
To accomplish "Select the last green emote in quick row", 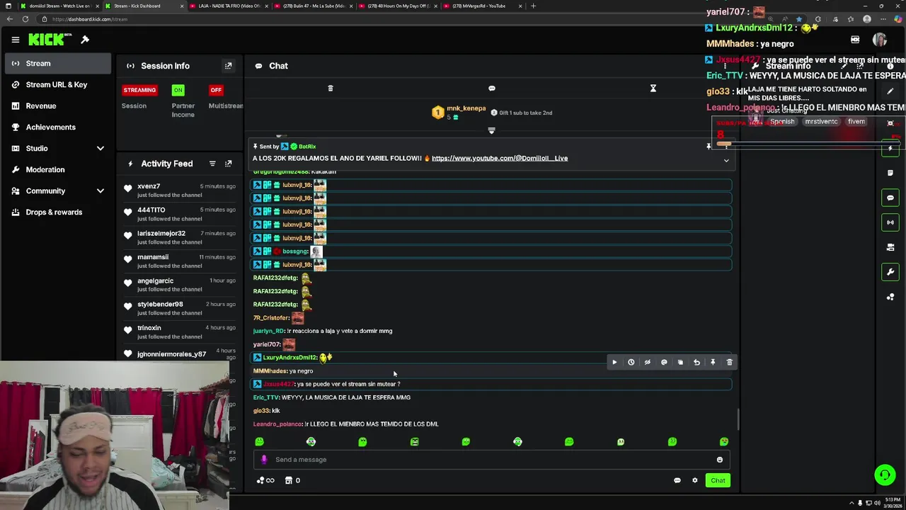I will (723, 442).
